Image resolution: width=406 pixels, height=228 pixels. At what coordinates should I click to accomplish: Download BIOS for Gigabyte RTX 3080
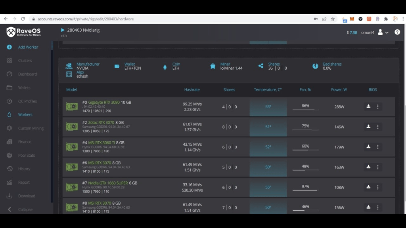click(x=368, y=106)
